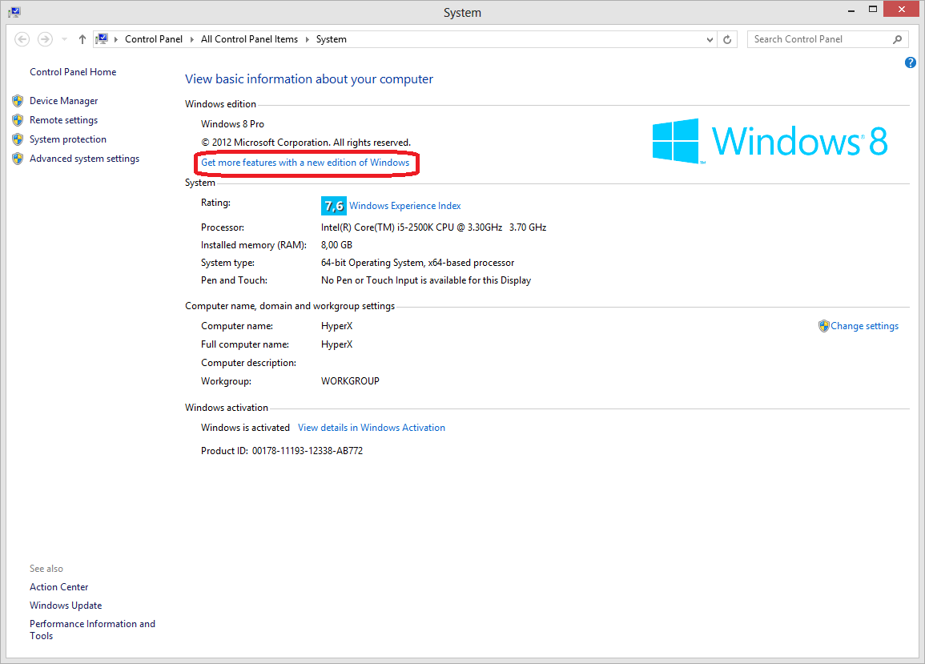925x664 pixels.
Task: Click the computer icon in address bar
Action: pos(102,39)
